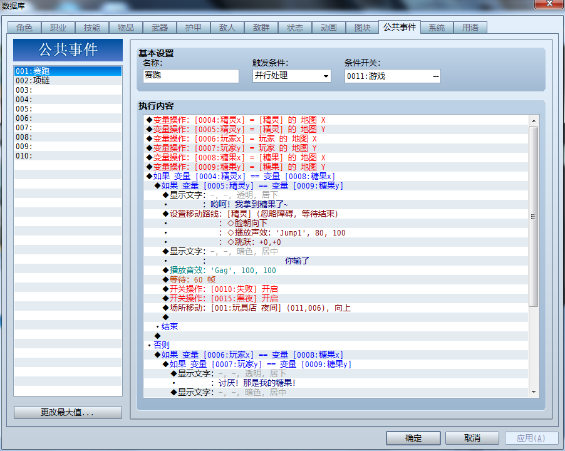The width and height of the screenshot is (565, 451).
Task: Open the 动画 tab
Action: (x=329, y=28)
